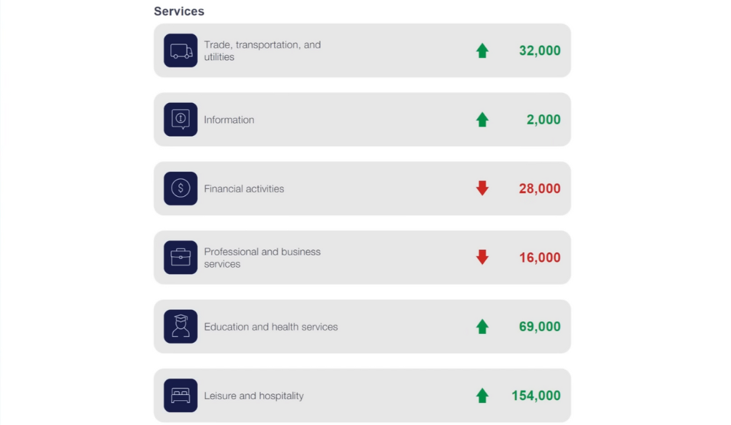Click the briefcase Professional services icon
The width and height of the screenshot is (731, 425).
point(180,258)
